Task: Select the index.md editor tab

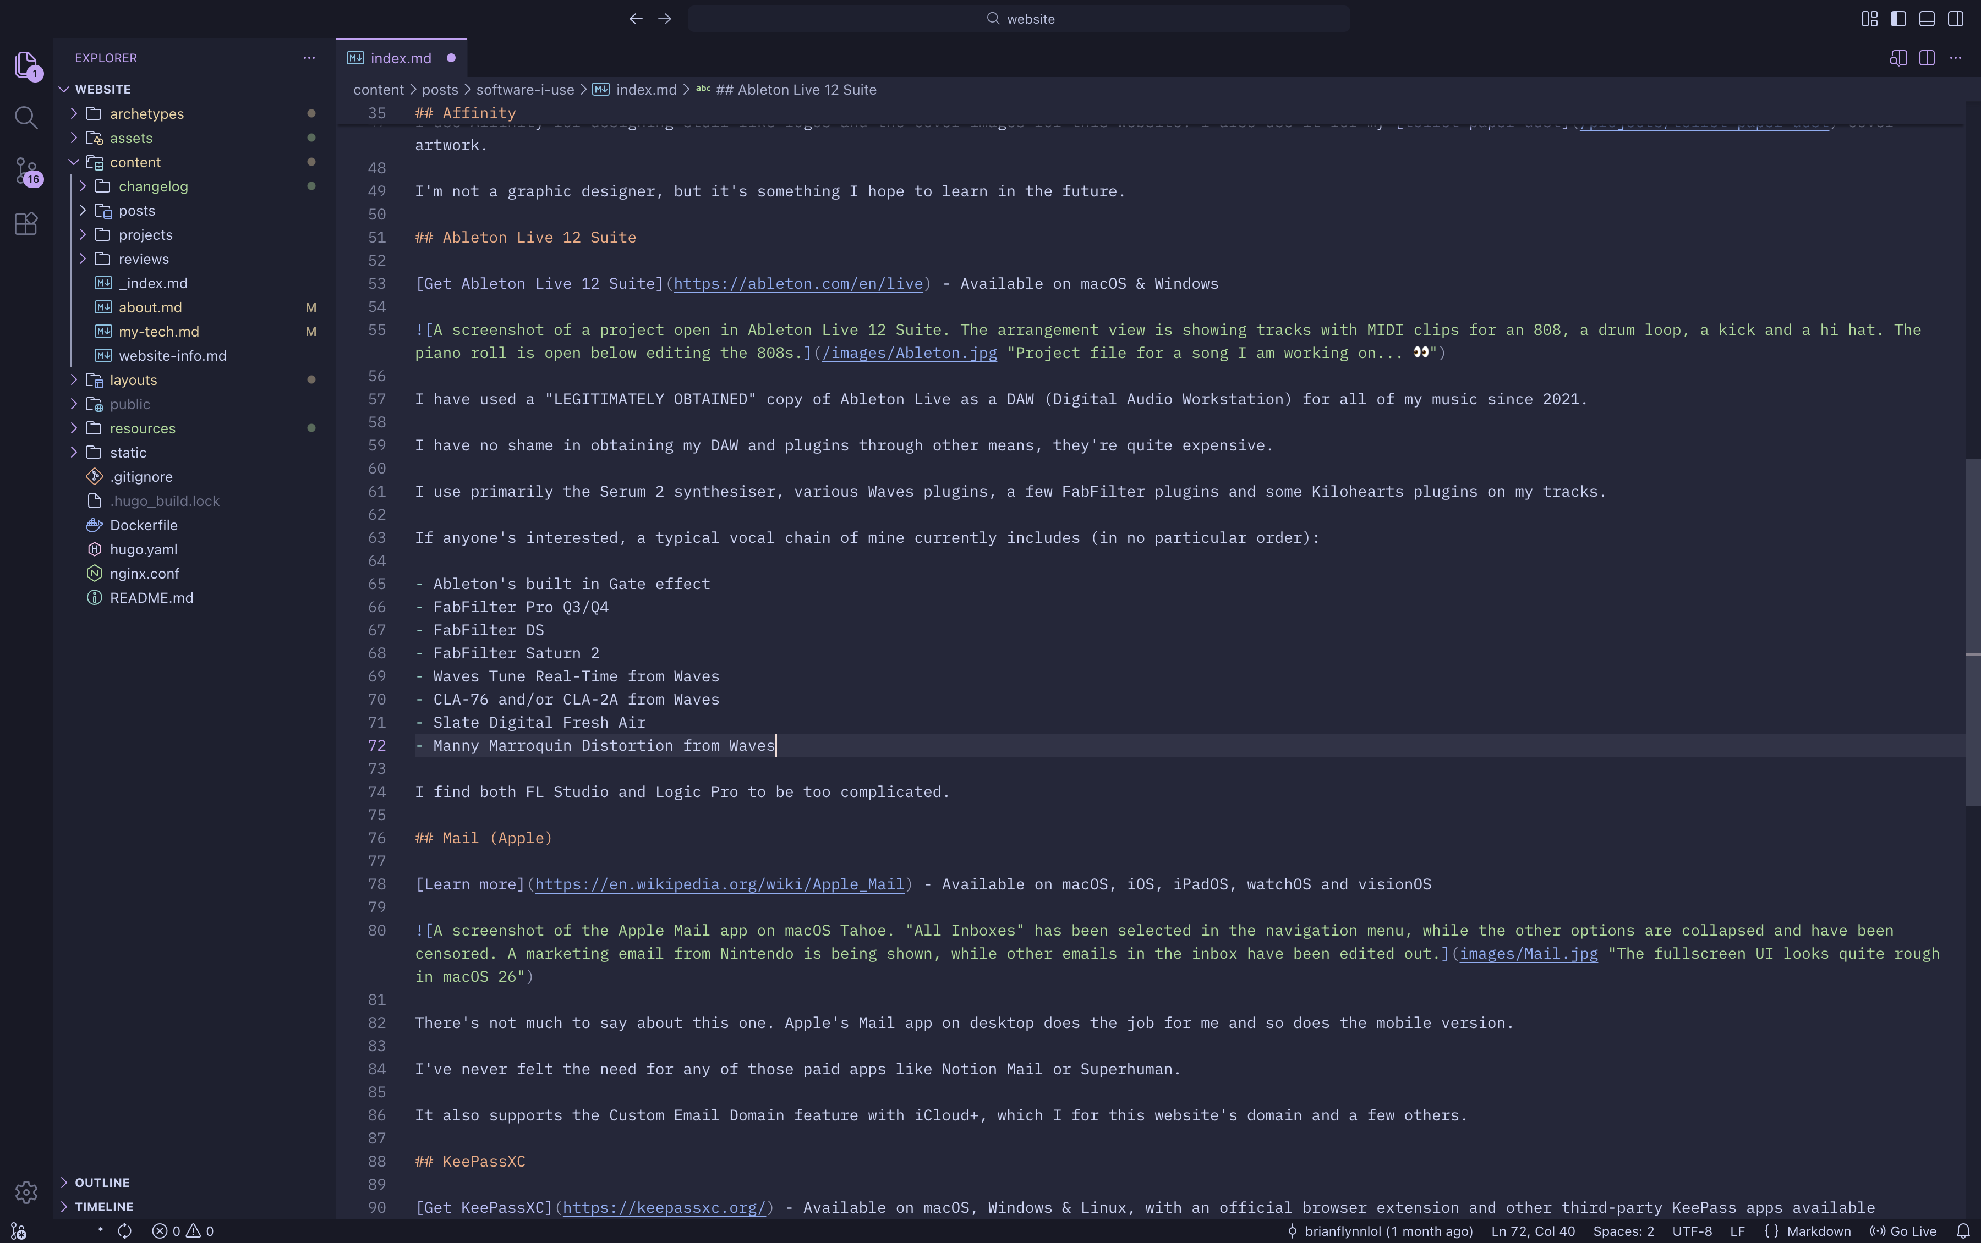Action: [400, 58]
